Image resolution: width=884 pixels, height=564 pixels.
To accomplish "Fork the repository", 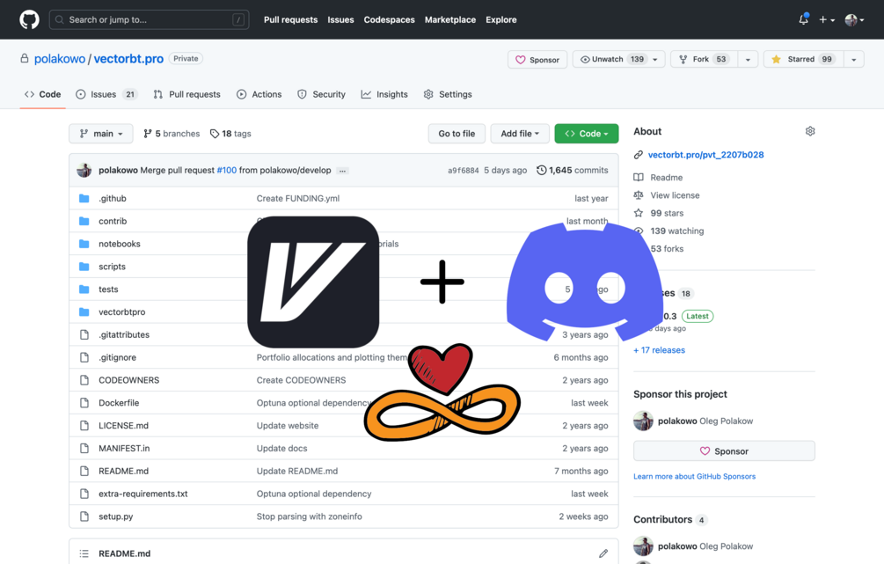I will click(x=704, y=59).
